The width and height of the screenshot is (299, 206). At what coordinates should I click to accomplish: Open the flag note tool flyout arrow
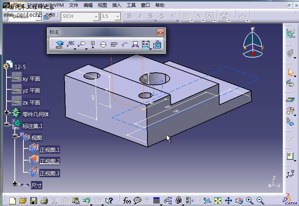tap(86, 49)
